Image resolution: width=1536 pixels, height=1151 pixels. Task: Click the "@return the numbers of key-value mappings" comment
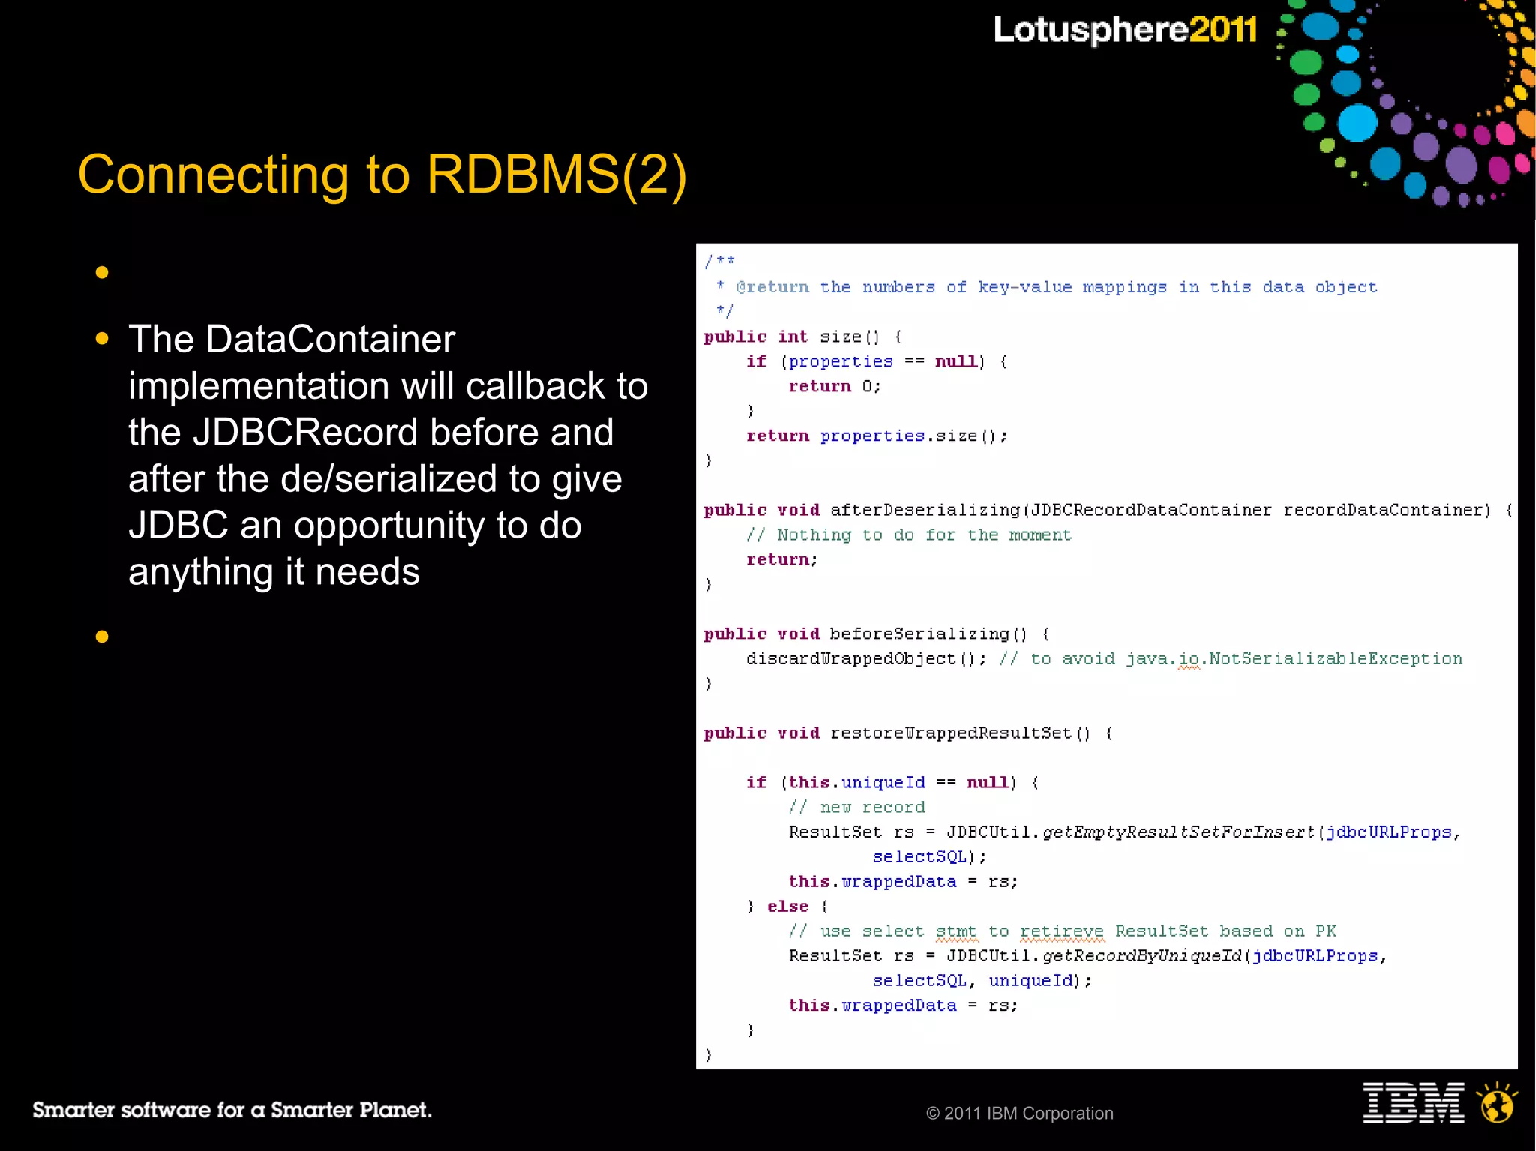(1046, 287)
